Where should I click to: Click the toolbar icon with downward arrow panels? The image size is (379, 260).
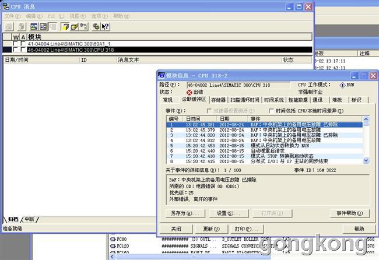pos(44,27)
